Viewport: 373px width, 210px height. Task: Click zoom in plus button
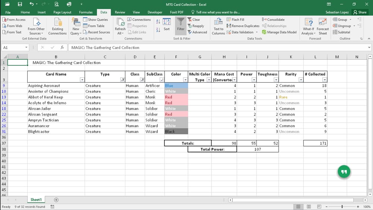[358, 207]
